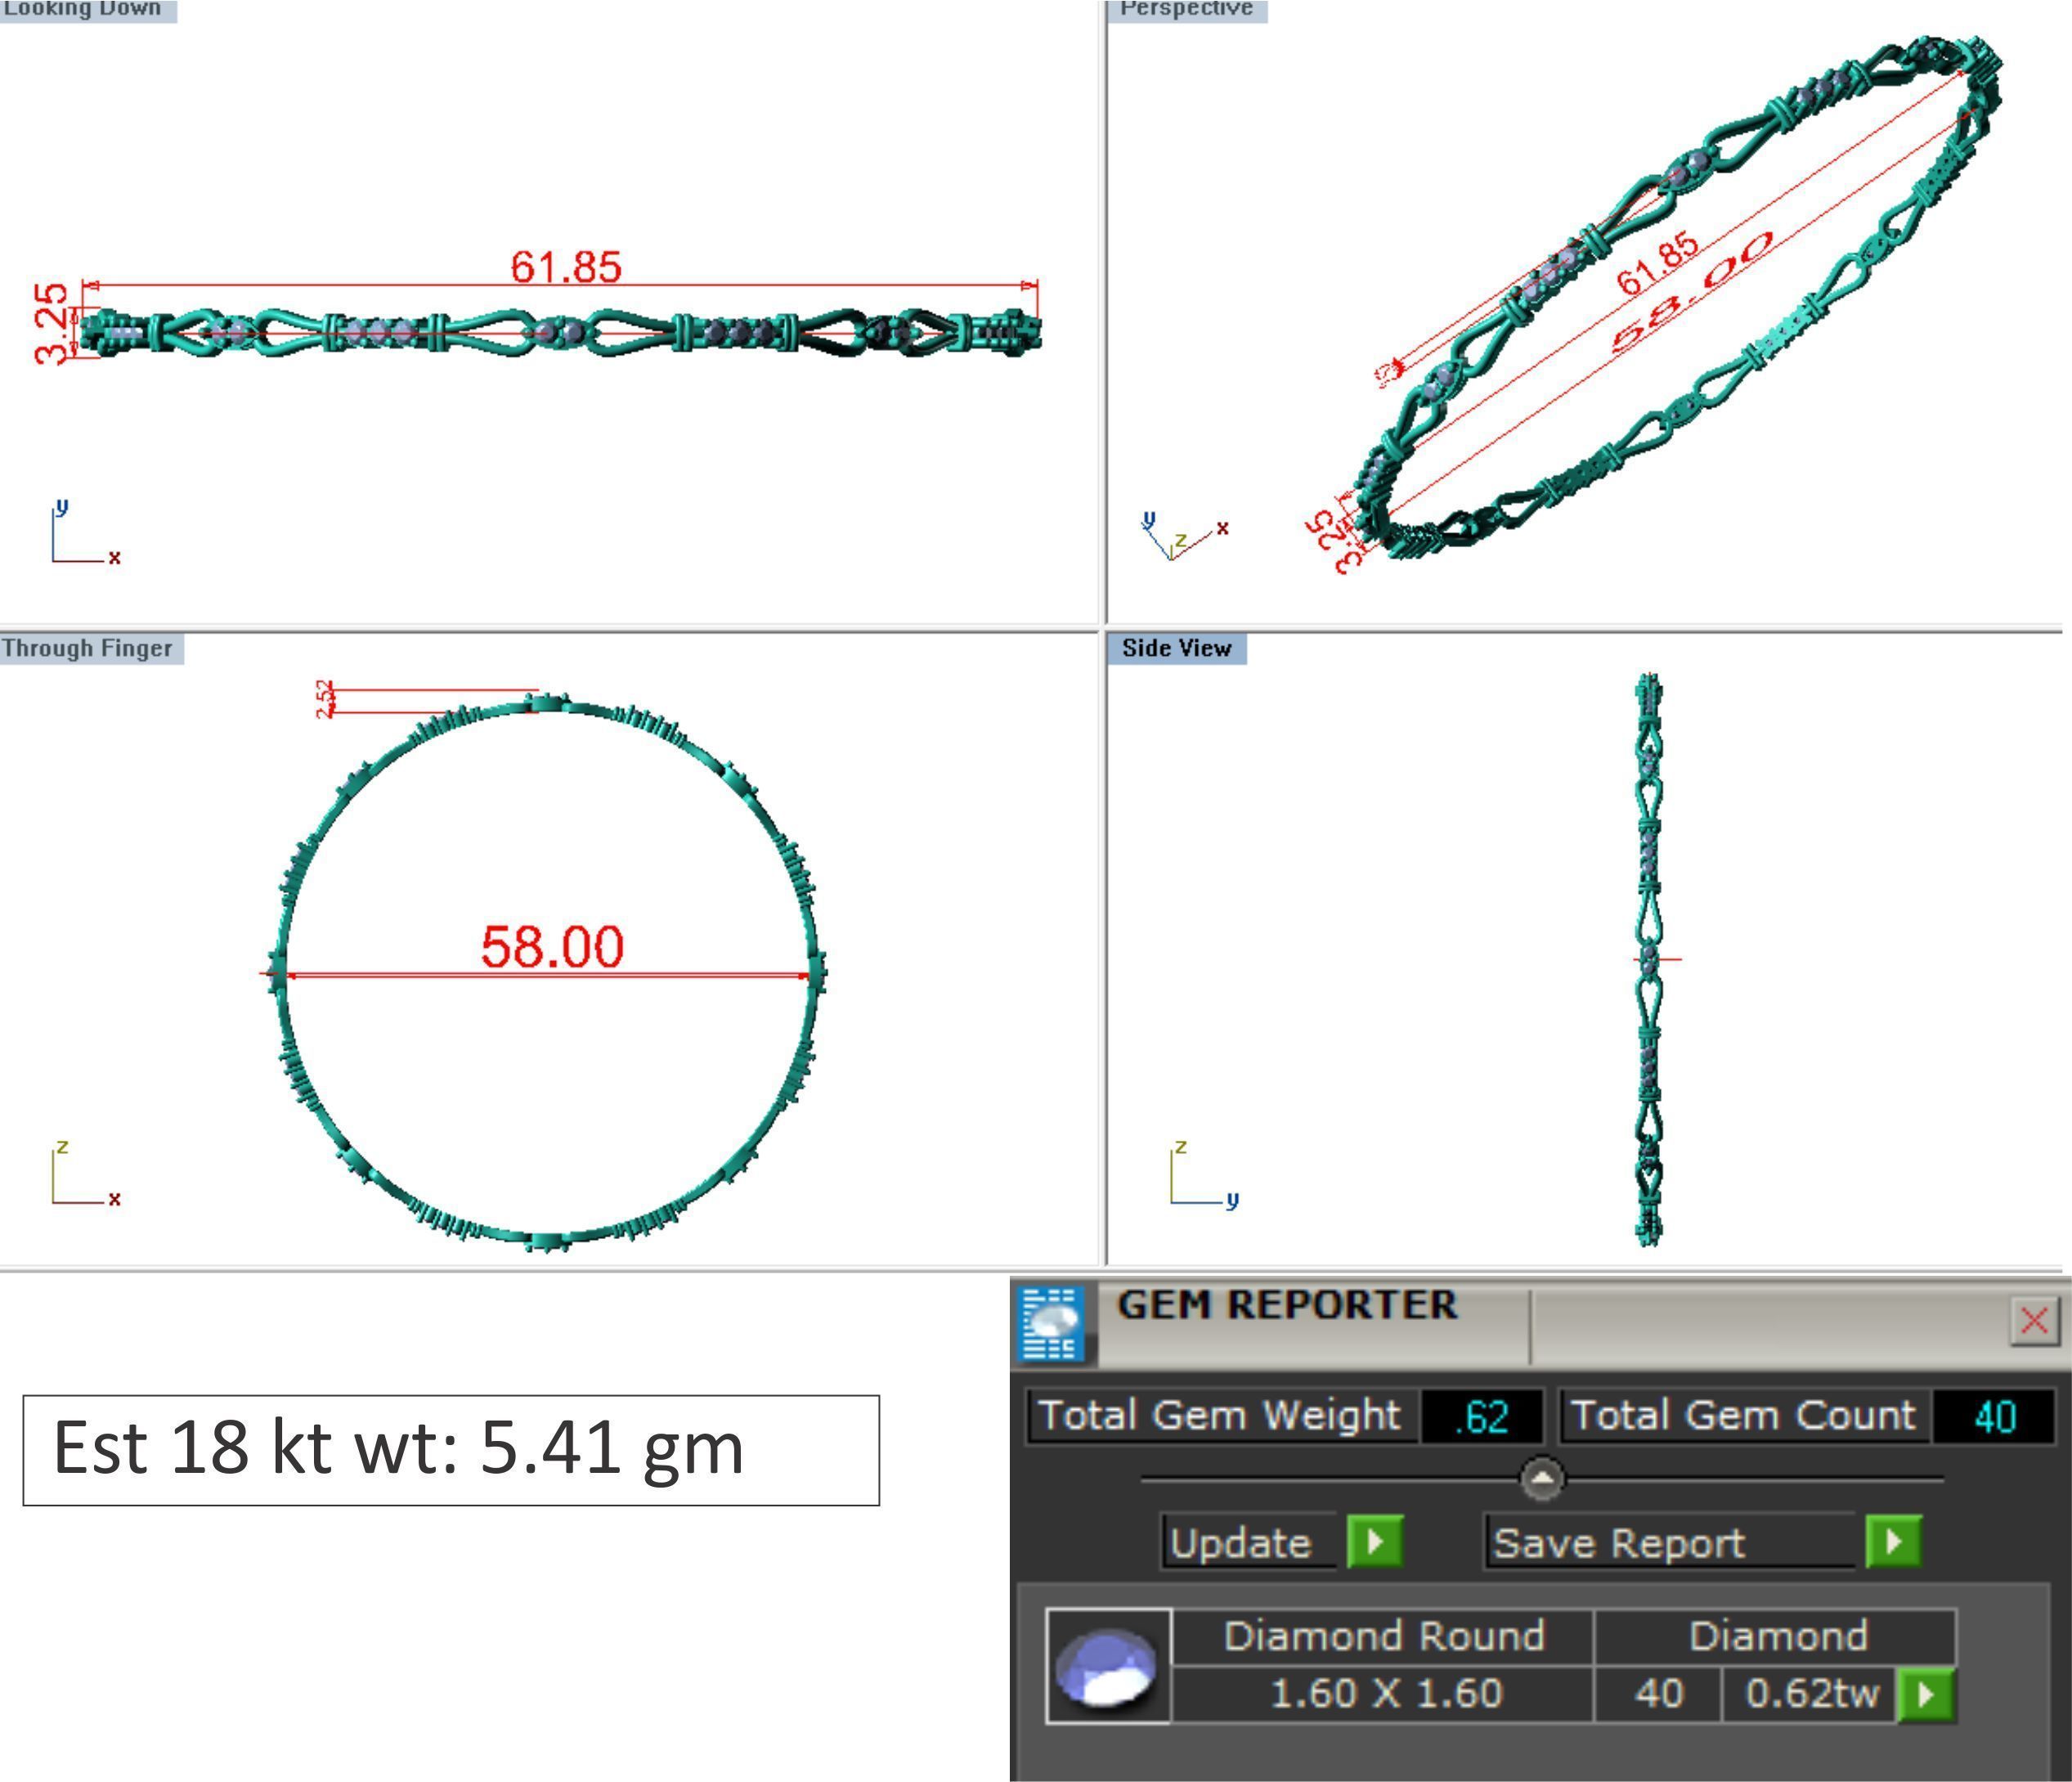Click the Total Gem Count value field
Screen dimensions: 2072x1782
(1994, 1416)
